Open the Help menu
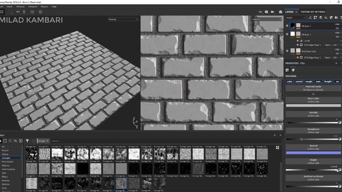The width and height of the screenshot is (342, 192). [x=54, y=7]
